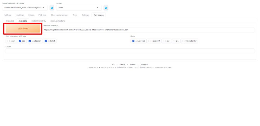Enable the script tag checkbox
Image resolution: width=260 pixels, height=126 pixels.
9,41
